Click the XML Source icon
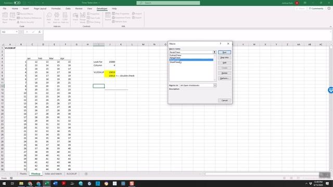Image resolution: width=333 pixels, height=187 pixels. coord(108,17)
